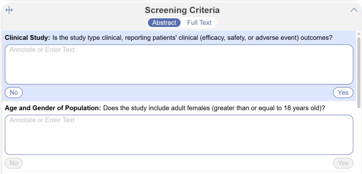Image resolution: width=362 pixels, height=174 pixels.
Task: Click the Clinical Study annotation text box
Action: pos(179,64)
